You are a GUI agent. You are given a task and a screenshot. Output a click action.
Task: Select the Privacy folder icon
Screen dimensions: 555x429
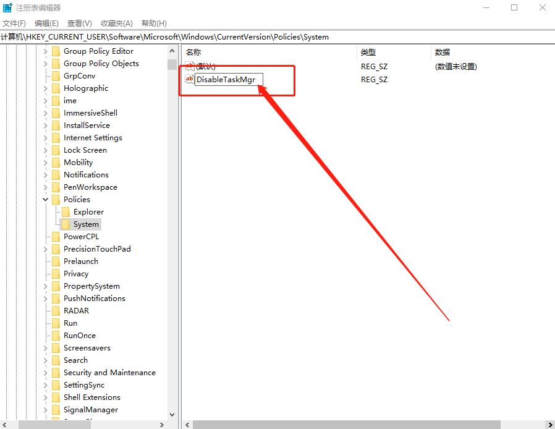pyautogui.click(x=56, y=274)
